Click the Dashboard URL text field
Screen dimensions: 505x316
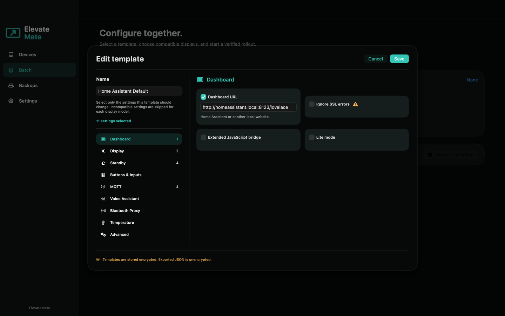click(248, 107)
